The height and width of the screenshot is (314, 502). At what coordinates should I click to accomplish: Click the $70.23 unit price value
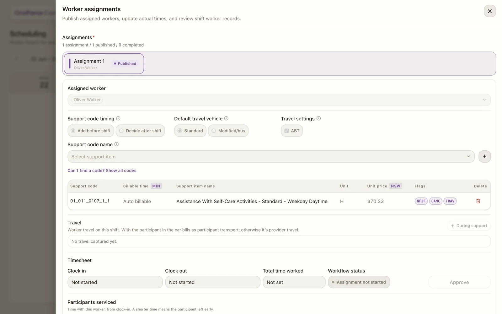(x=376, y=201)
